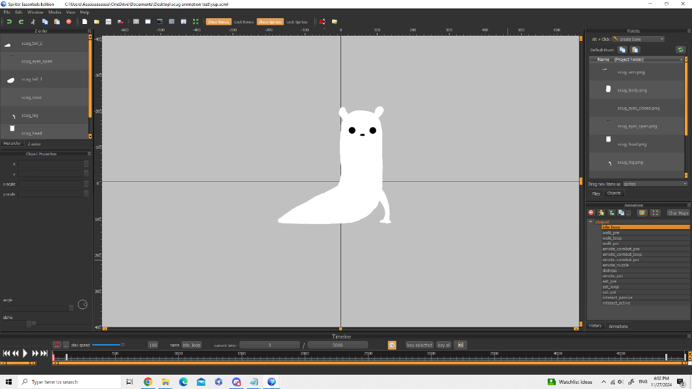The height and width of the screenshot is (389, 692).
Task: Click the Save icon in toolbar
Action: [109, 21]
